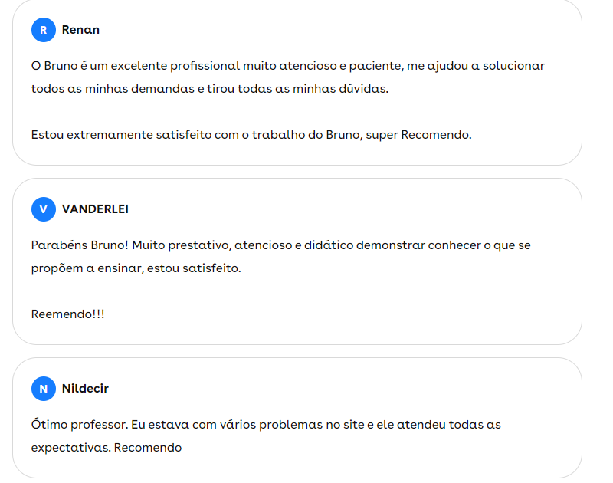Click the word "expectativas." in Nildecir's review

[x=70, y=448]
